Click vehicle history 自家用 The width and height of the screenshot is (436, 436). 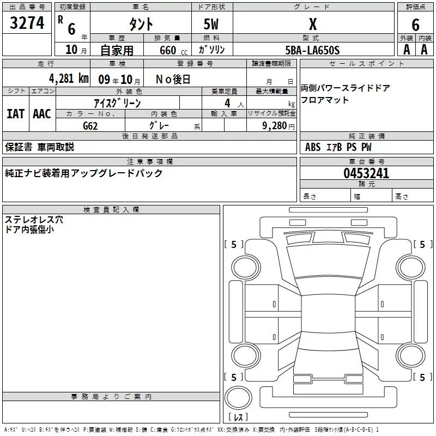coord(117,50)
